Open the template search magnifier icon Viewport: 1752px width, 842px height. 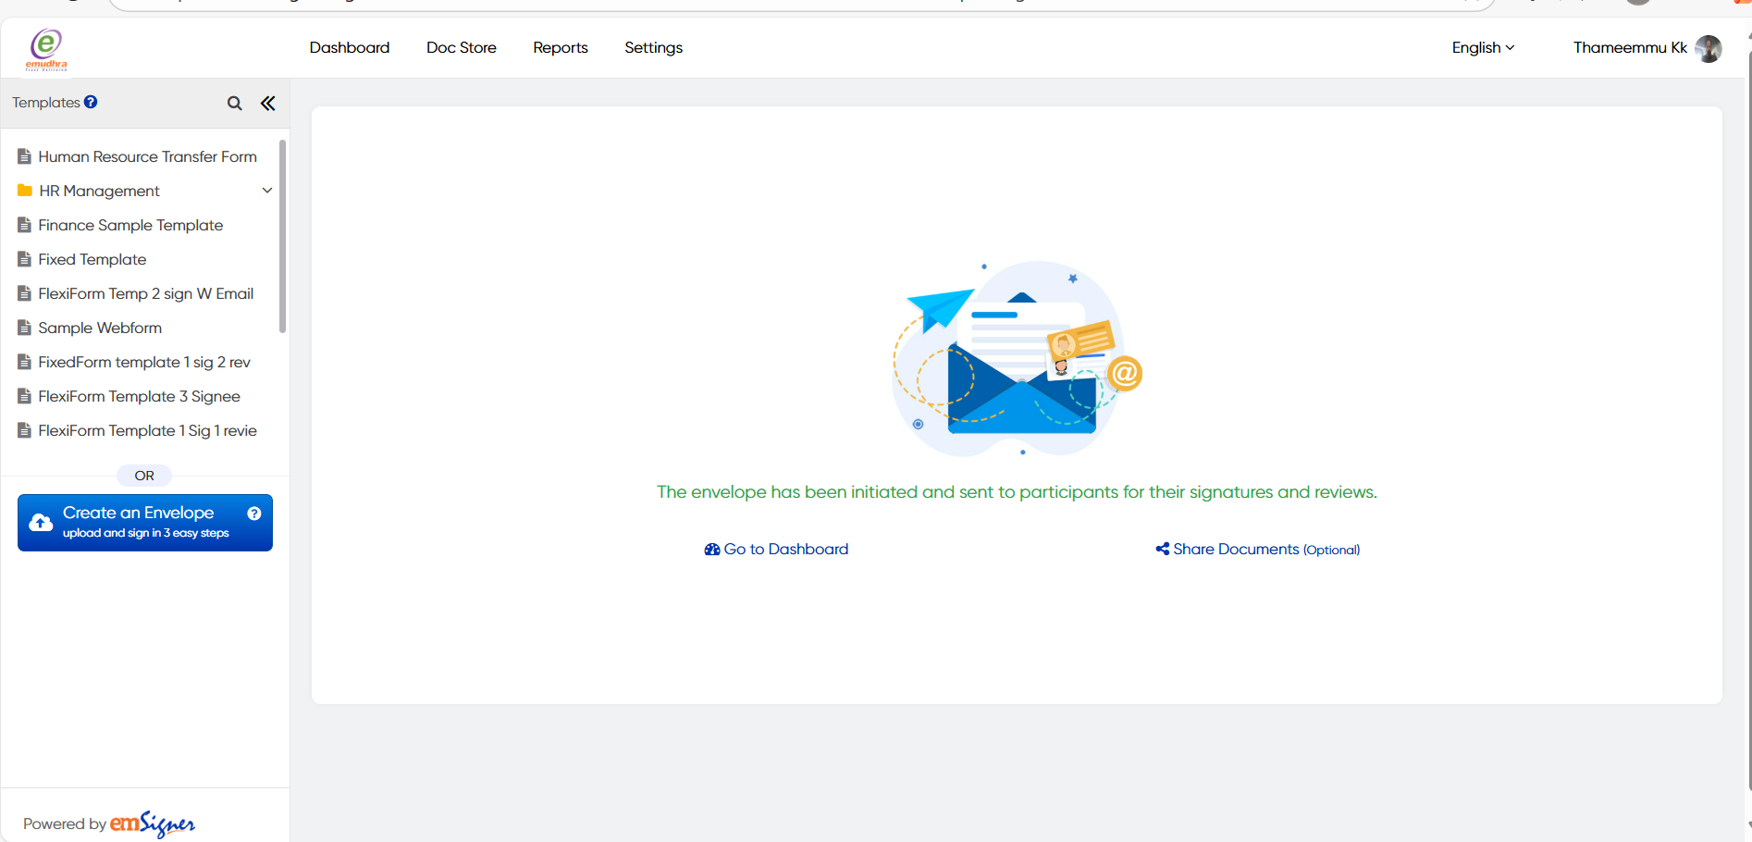pyautogui.click(x=235, y=104)
